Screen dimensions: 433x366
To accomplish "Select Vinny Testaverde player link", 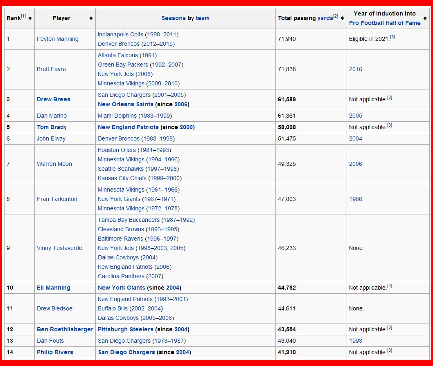I will pyautogui.click(x=59, y=248).
